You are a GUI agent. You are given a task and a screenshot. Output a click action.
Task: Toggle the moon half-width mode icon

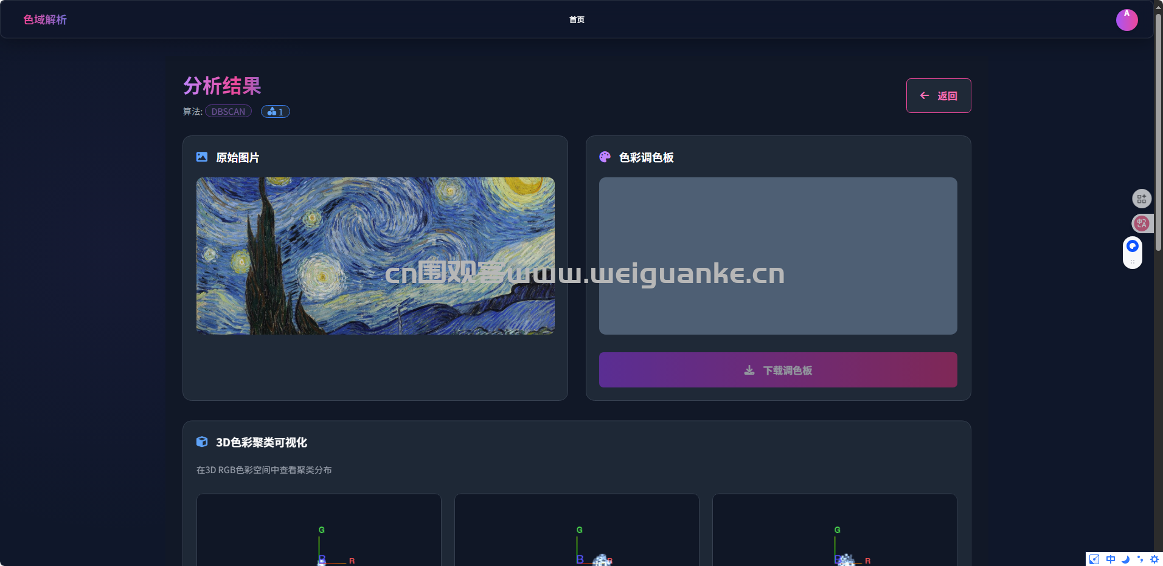pyautogui.click(x=1125, y=559)
